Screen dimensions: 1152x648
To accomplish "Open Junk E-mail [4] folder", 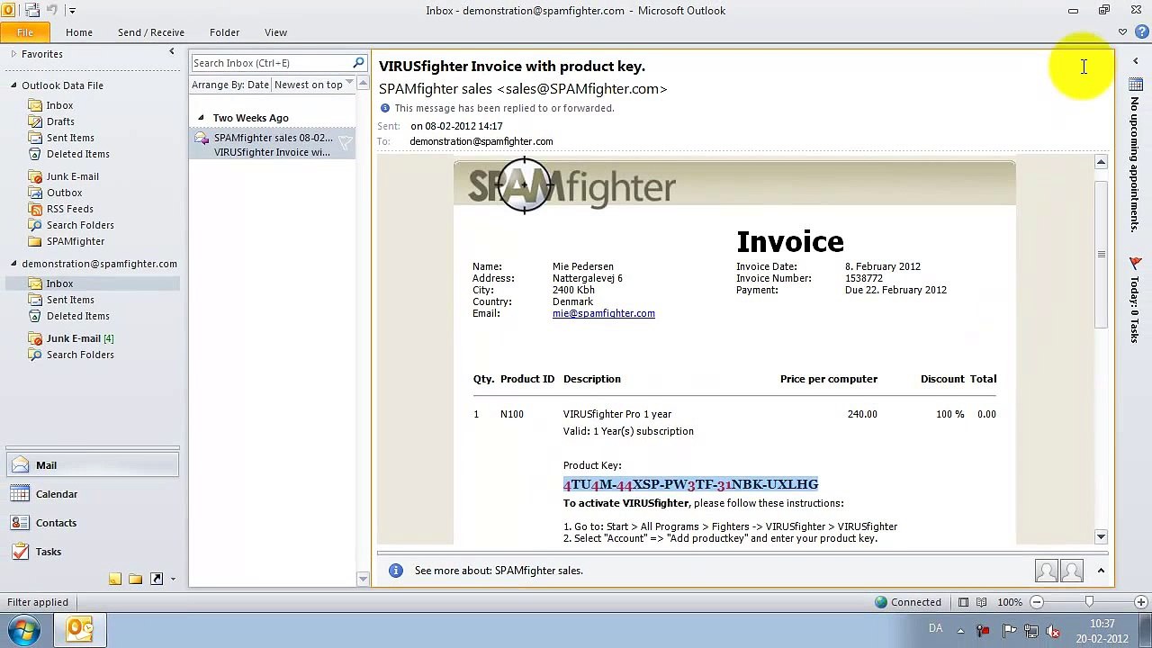I will [x=80, y=338].
